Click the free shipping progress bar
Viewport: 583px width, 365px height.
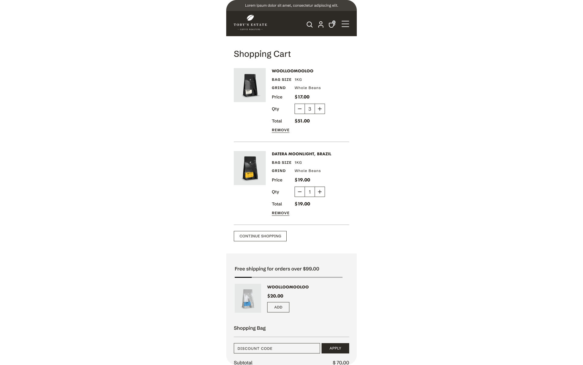288,277
